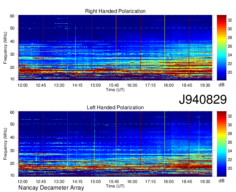This screenshot has width=236, height=192.
Task: Click the 20 MHz tick on the top plot
Action: [x=12, y=67]
